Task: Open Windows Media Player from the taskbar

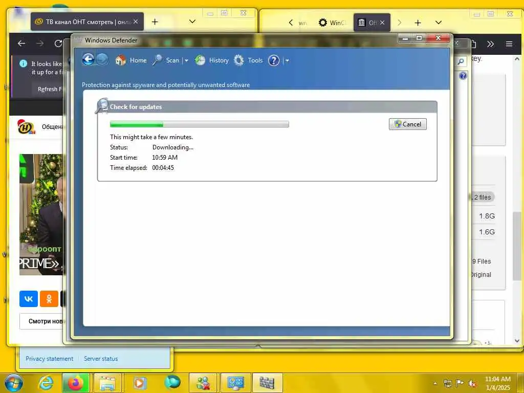Action: 140,383
